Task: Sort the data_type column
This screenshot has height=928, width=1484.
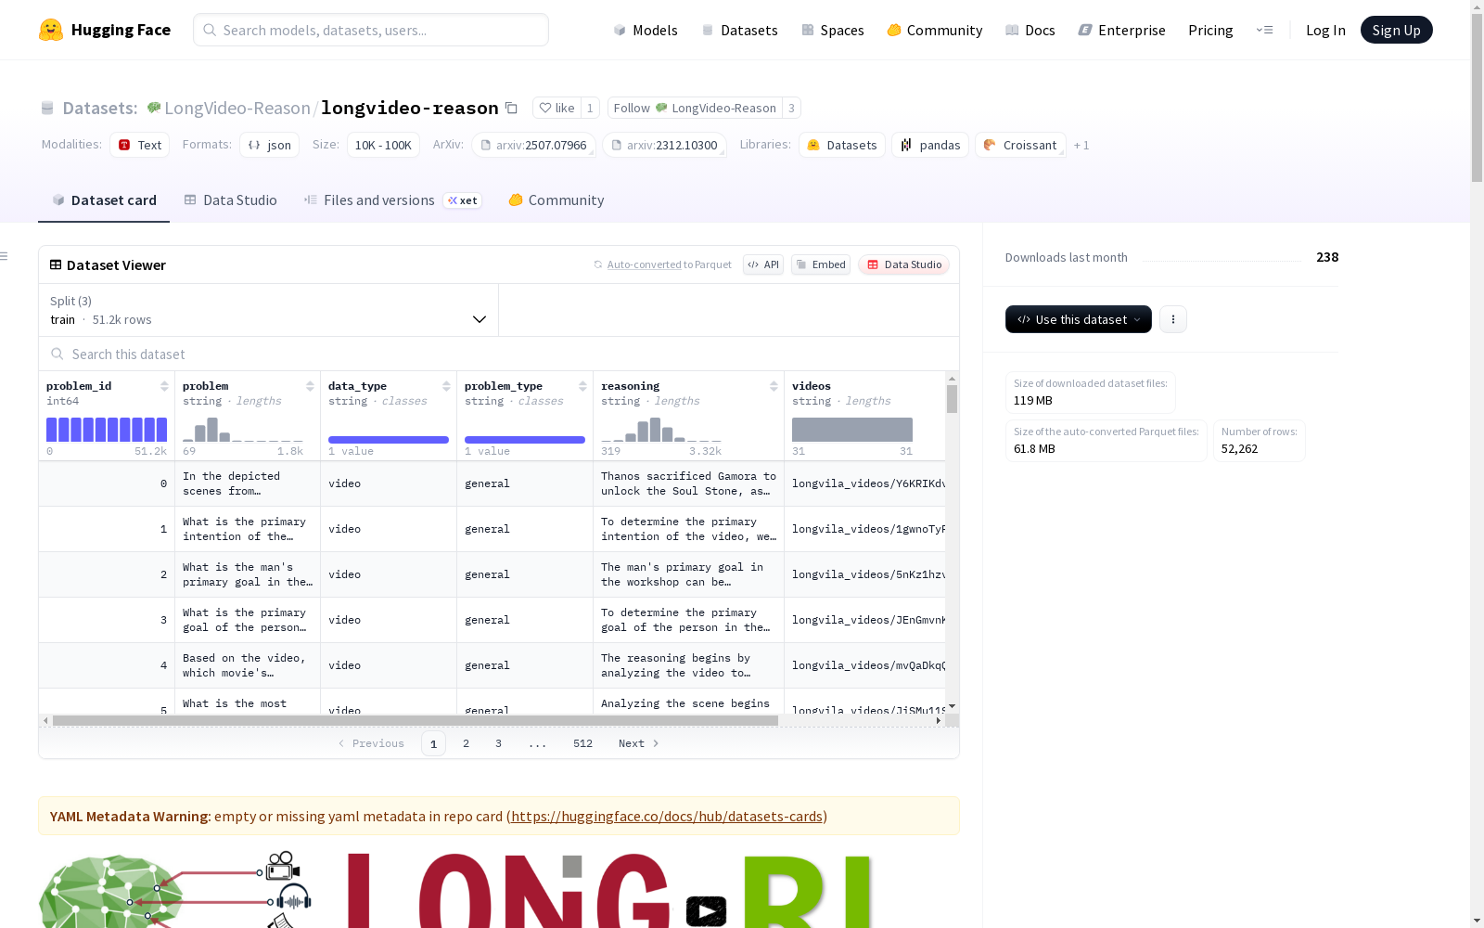Action: click(x=446, y=386)
